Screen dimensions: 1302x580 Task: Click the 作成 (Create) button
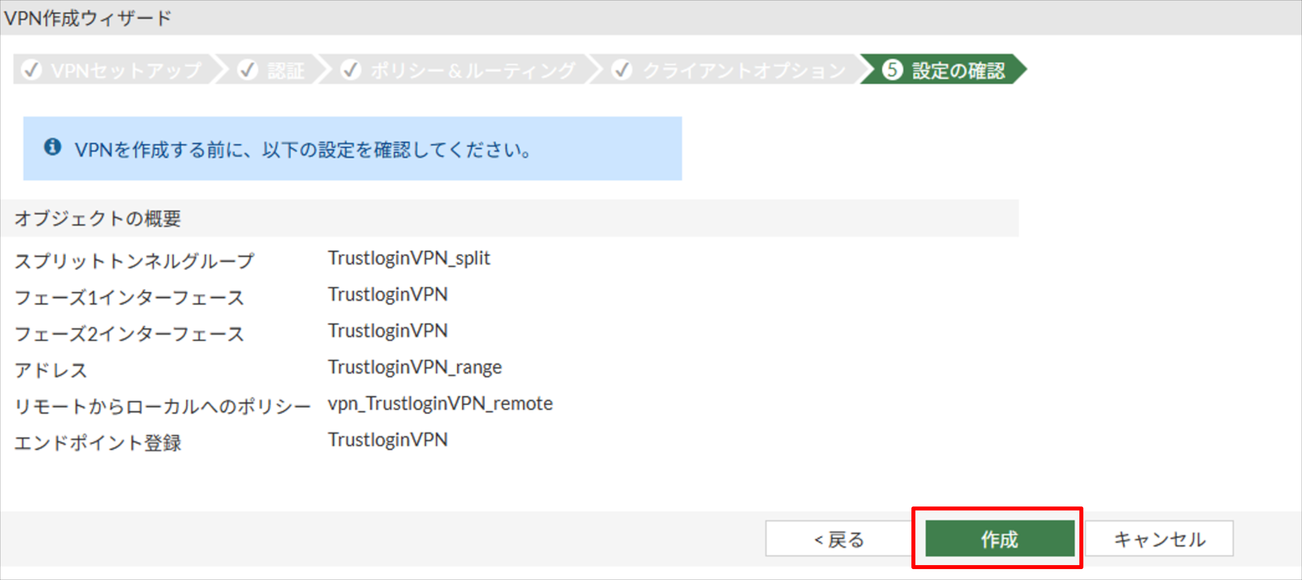[999, 539]
